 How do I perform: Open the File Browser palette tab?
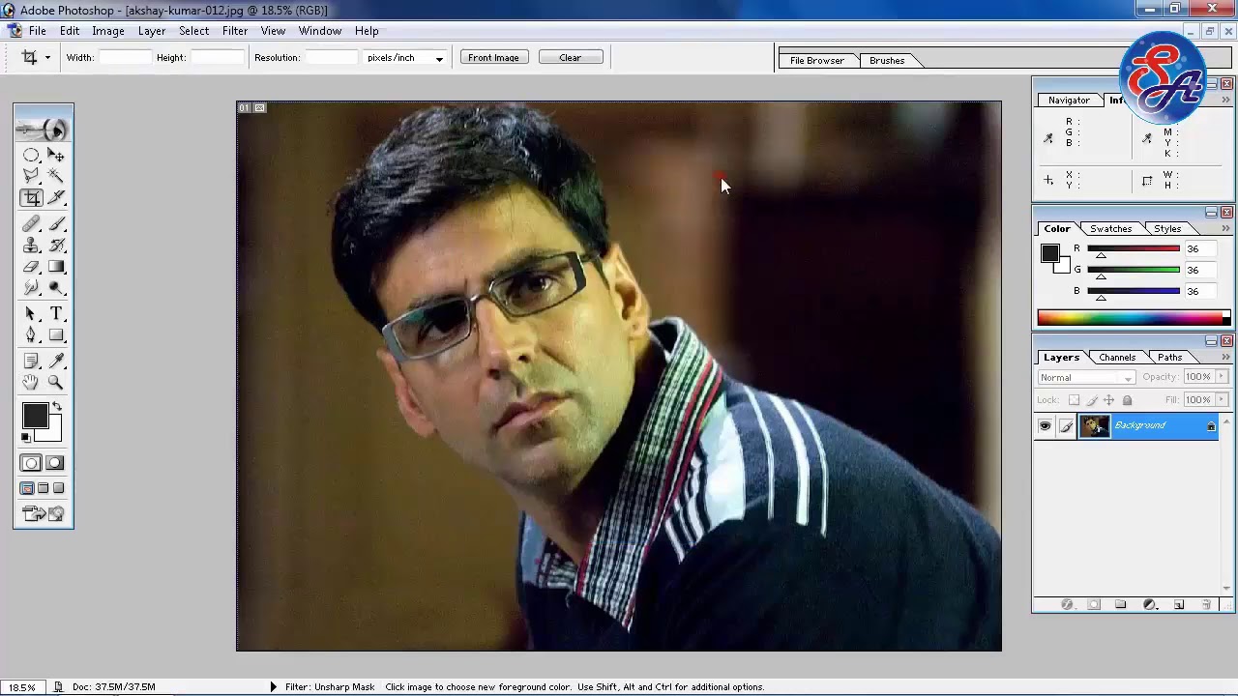(x=817, y=61)
